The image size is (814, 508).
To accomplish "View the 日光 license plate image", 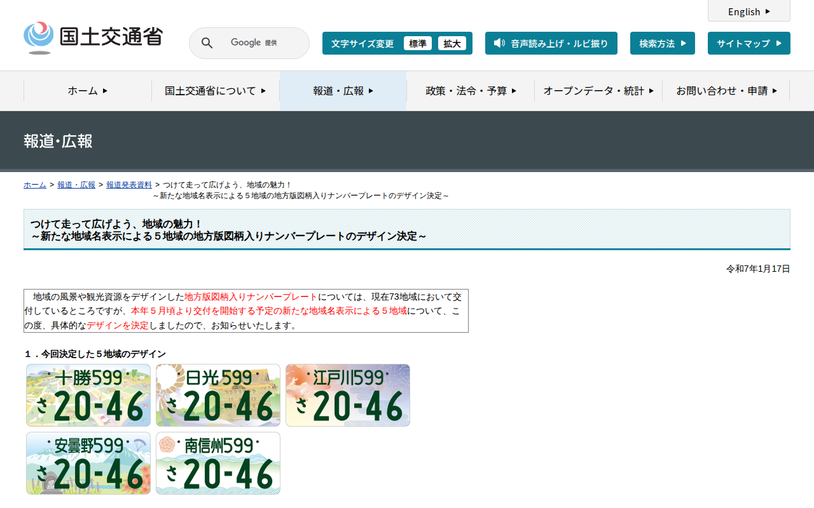I will (x=218, y=395).
